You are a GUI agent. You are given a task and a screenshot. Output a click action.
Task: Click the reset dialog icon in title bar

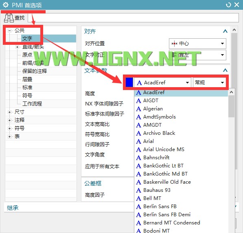pyautogui.click(x=228, y=5)
